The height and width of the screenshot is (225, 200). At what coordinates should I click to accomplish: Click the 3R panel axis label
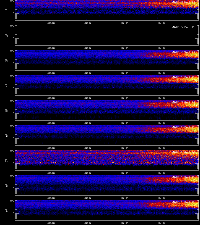pyautogui.click(x=6, y=60)
